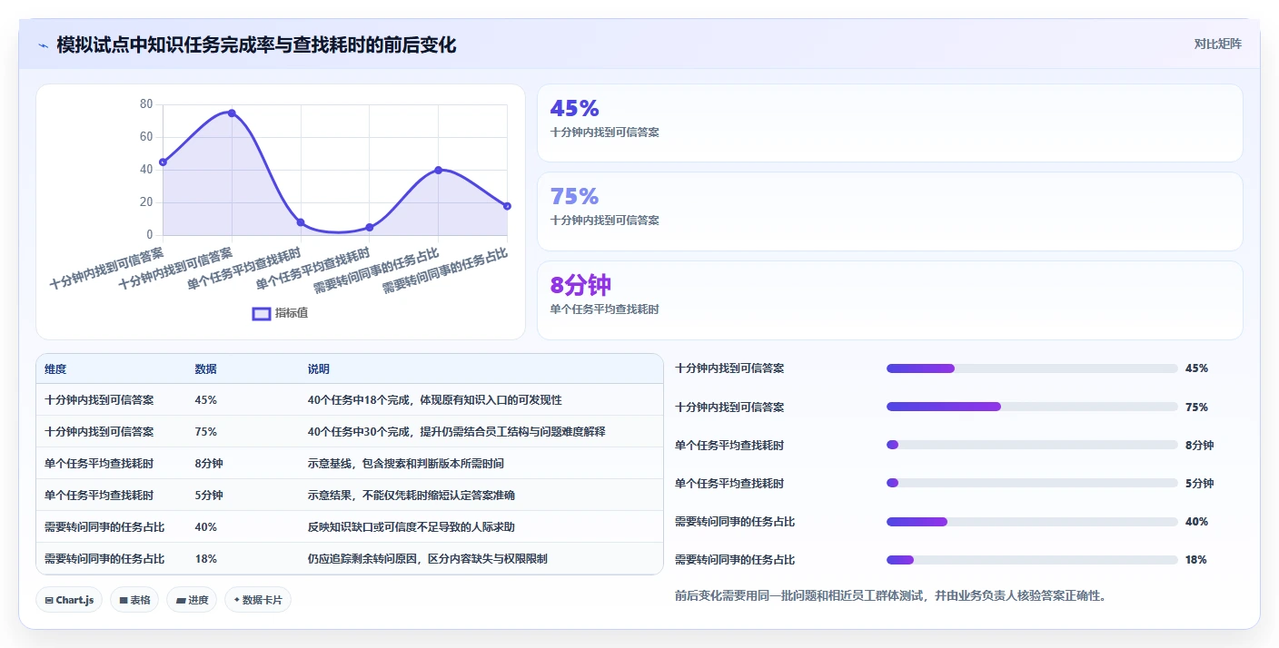Click the 5分钟 value right of progress bar
Image resolution: width=1279 pixels, height=648 pixels.
[1199, 484]
